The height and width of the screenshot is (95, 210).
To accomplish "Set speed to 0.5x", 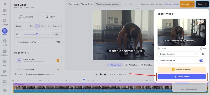I will click(x=31, y=26).
